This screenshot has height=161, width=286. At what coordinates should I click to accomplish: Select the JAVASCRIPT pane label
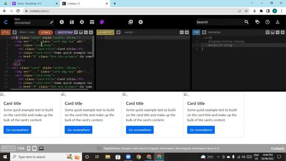[105, 32]
